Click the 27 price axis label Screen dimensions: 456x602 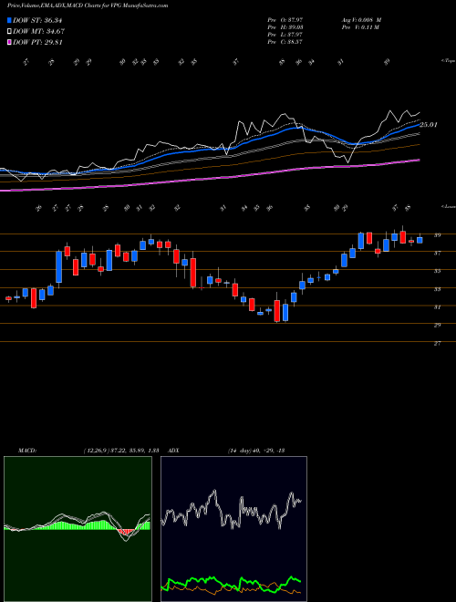pos(437,343)
